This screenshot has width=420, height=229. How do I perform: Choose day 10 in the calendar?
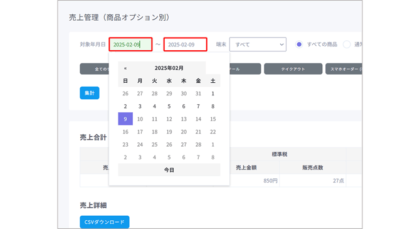coord(140,119)
